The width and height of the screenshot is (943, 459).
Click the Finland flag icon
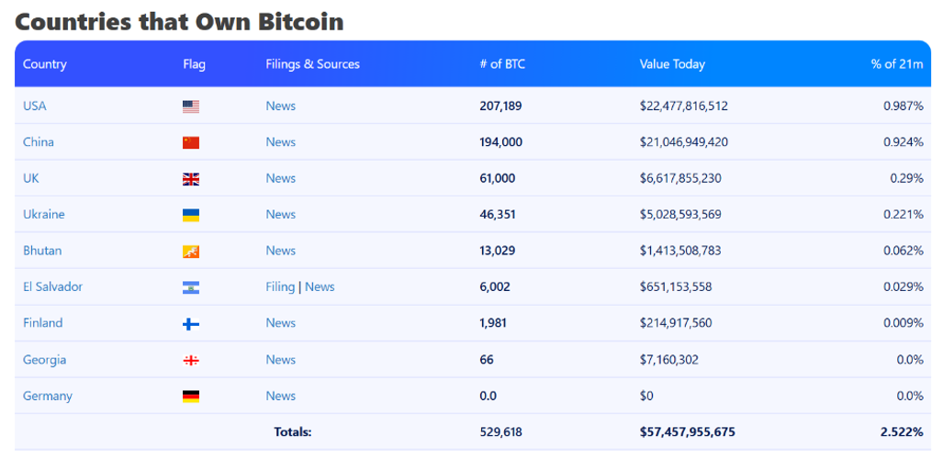[191, 323]
